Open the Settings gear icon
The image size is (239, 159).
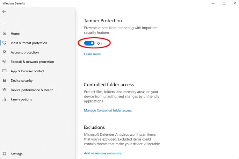pyautogui.click(x=4, y=154)
